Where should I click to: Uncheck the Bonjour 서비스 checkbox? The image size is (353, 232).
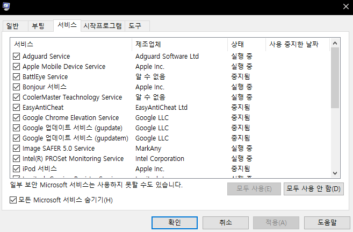point(16,87)
